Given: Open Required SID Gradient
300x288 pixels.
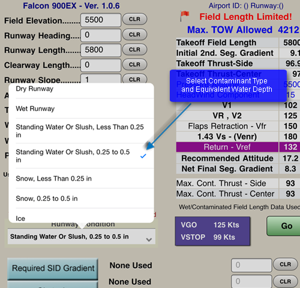Looking at the screenshot, I should 53,268.
